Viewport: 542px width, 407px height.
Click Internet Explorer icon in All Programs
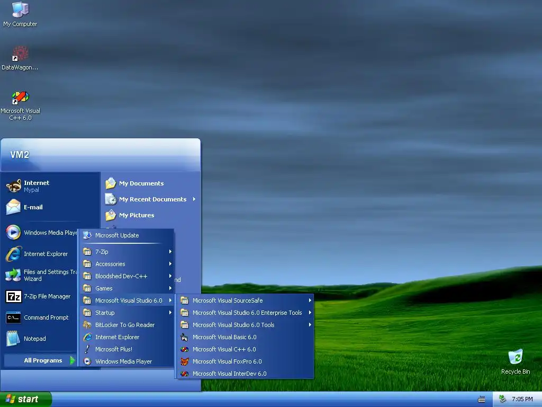tap(87, 337)
